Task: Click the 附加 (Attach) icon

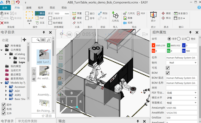Action: (102, 13)
